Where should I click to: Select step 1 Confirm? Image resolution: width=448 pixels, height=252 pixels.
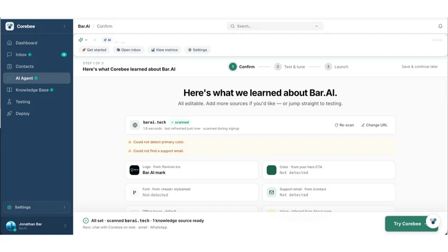pos(242,67)
